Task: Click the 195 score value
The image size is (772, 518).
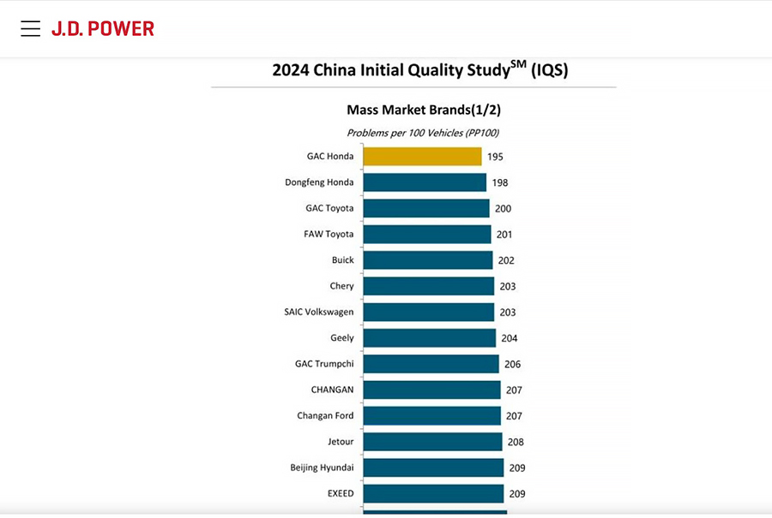Action: coord(495,157)
